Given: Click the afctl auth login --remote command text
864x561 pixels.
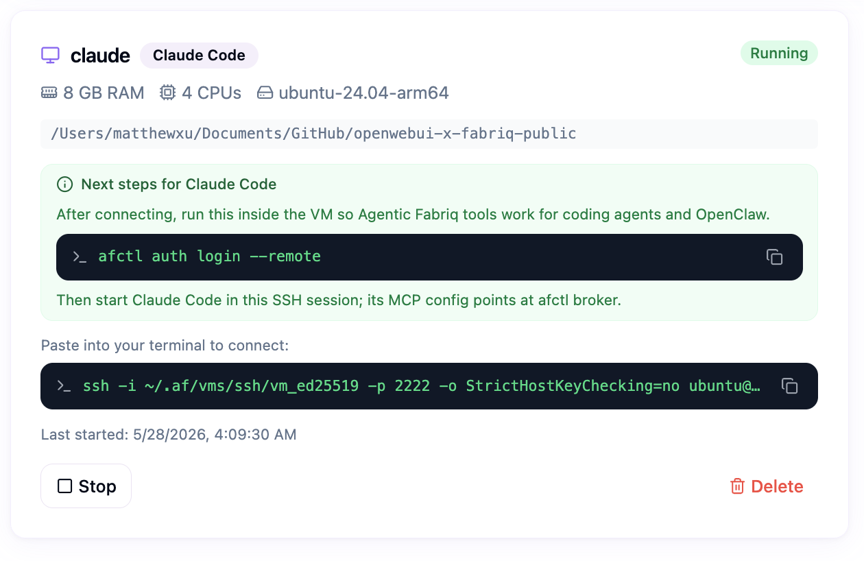Looking at the screenshot, I should [210, 257].
